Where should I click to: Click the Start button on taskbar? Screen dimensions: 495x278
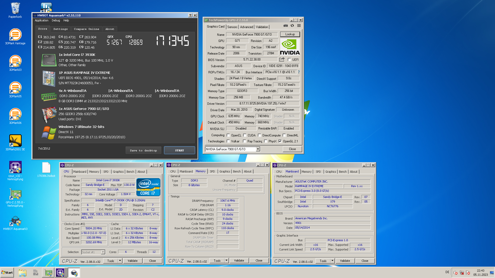click(x=7, y=273)
